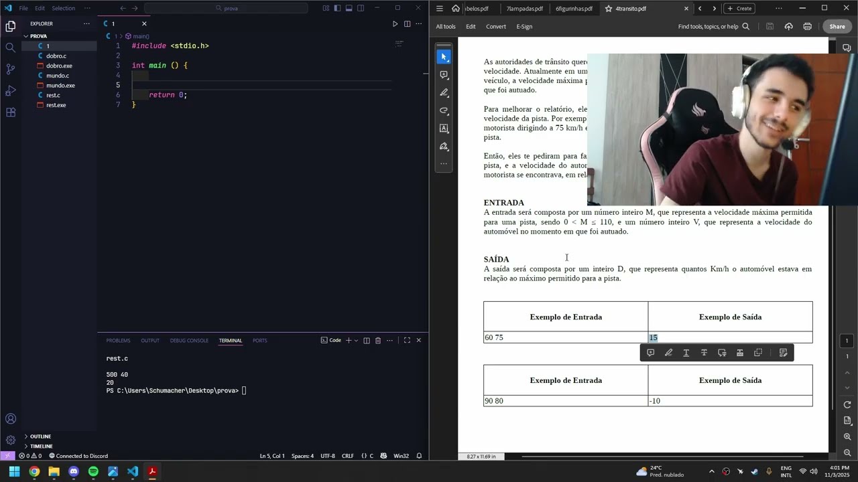
Task: Open more tools in Acrobat quick toolbar
Action: click(444, 164)
